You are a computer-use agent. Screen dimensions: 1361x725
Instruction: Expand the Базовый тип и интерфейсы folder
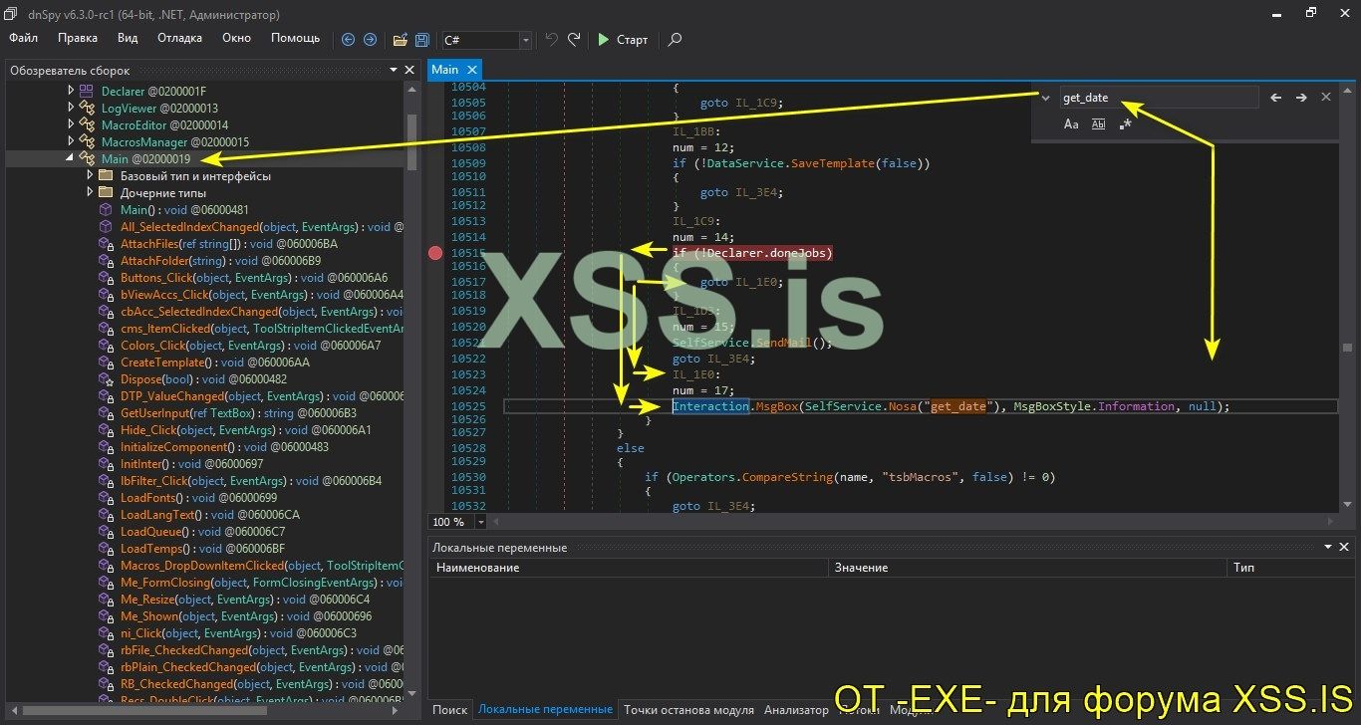[x=90, y=175]
